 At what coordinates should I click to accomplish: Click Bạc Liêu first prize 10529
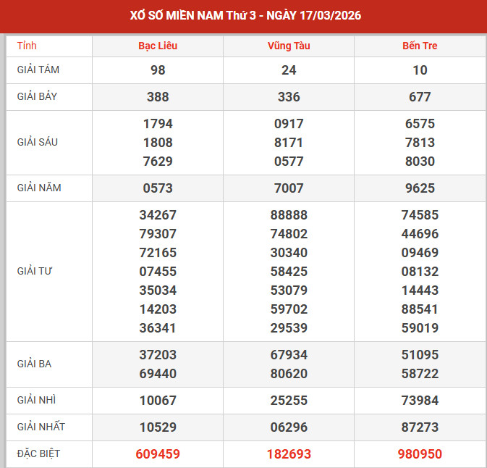pyautogui.click(x=158, y=427)
